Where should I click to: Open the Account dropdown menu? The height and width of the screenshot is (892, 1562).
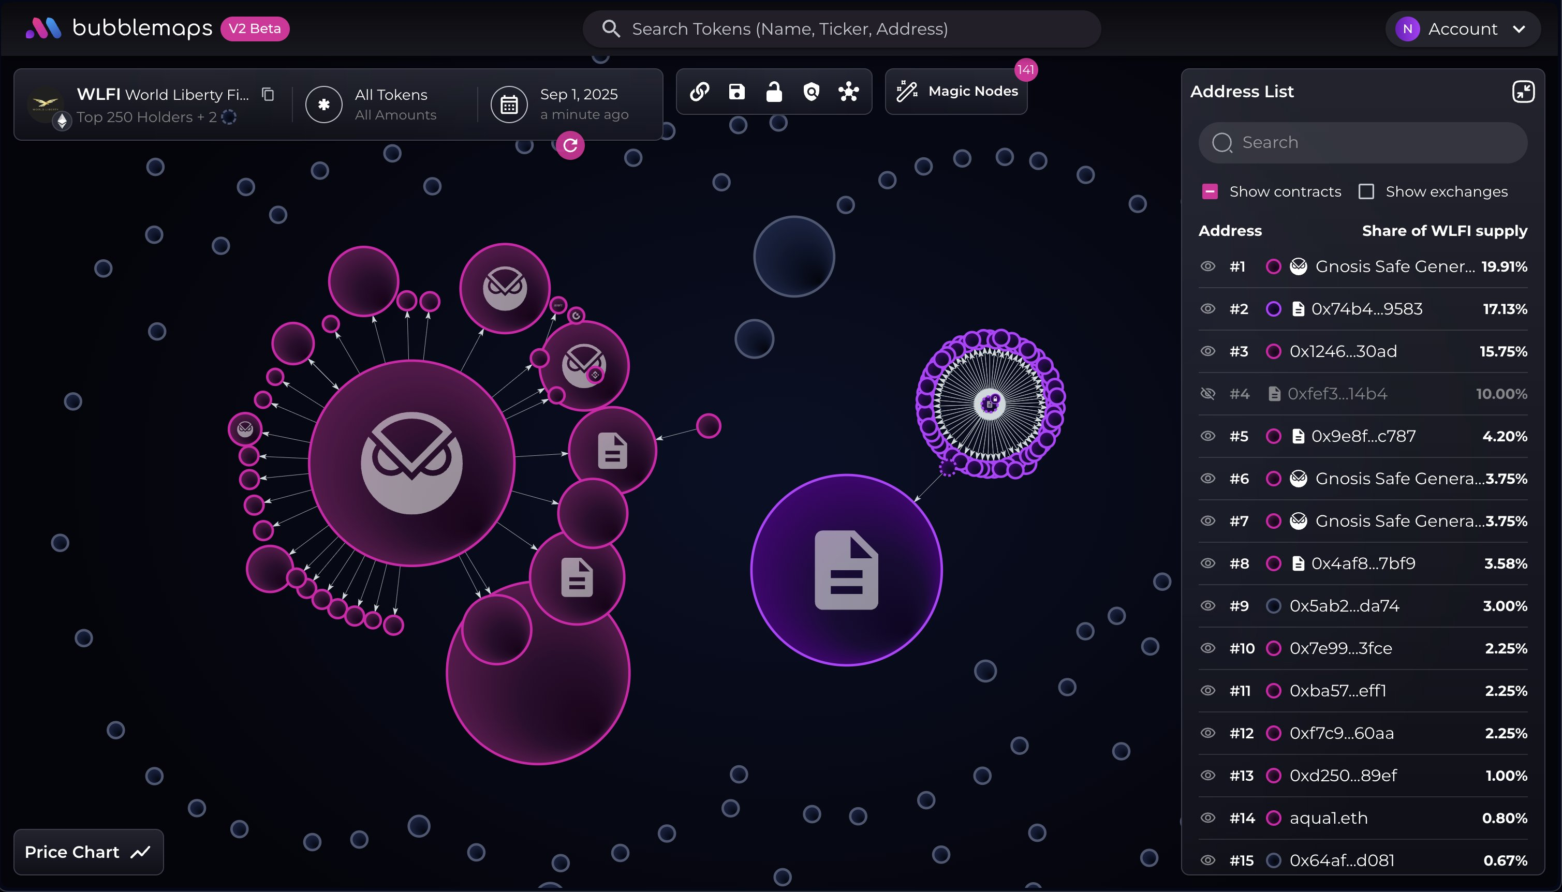(x=1462, y=29)
